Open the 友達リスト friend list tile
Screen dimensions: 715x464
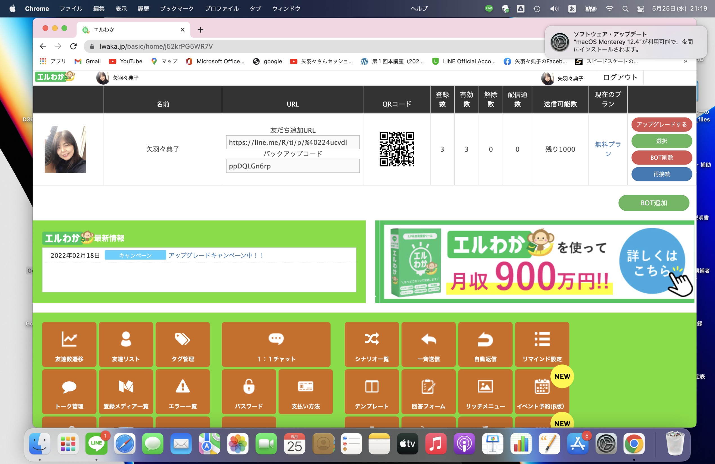click(126, 344)
